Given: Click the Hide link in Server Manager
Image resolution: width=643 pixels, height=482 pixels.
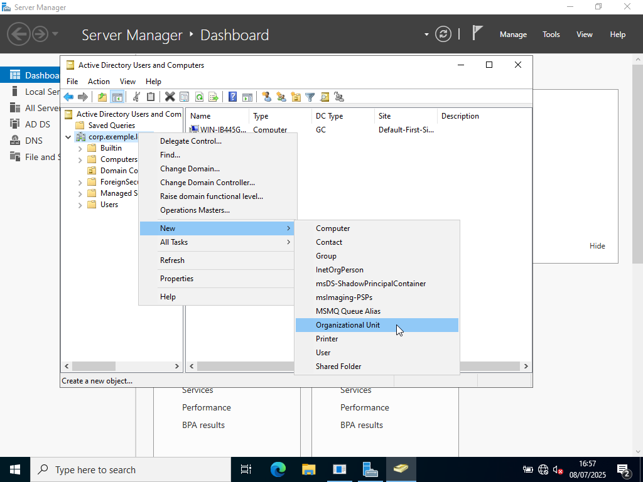Looking at the screenshot, I should tap(597, 246).
